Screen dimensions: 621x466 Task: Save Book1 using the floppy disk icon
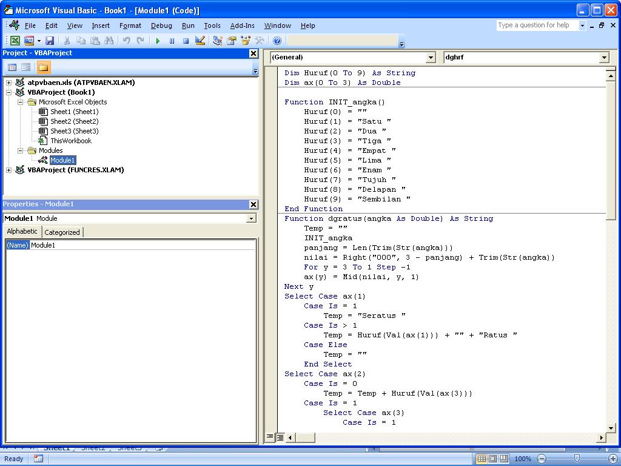point(50,41)
